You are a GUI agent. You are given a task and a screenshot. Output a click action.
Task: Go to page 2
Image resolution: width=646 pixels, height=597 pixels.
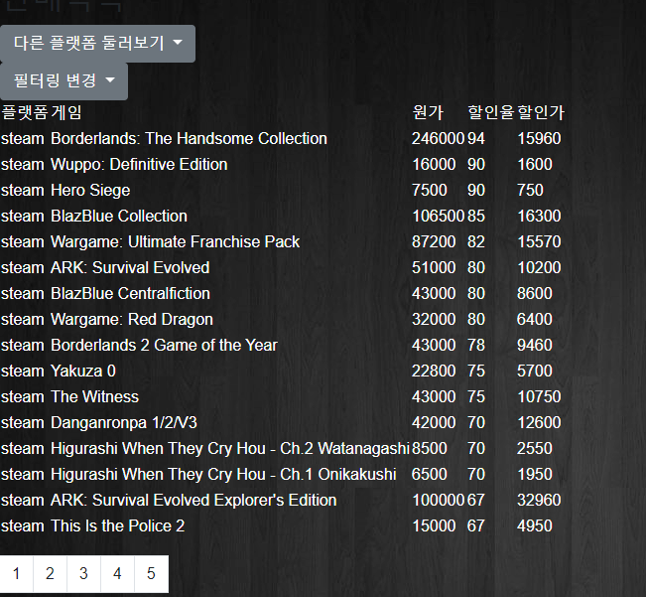[50, 573]
